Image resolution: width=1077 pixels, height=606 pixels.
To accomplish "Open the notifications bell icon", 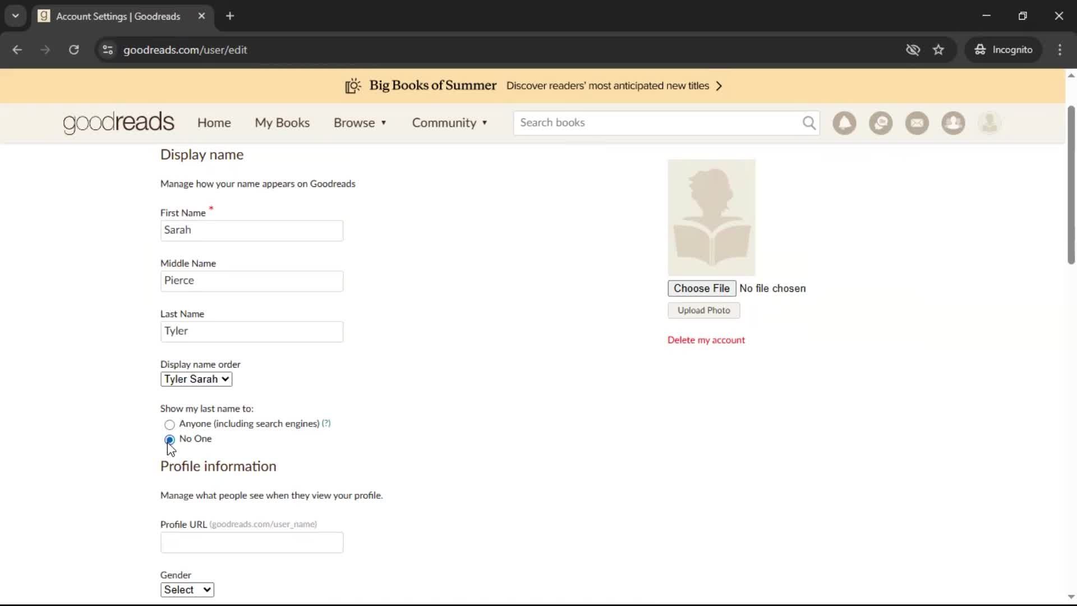I will [844, 123].
